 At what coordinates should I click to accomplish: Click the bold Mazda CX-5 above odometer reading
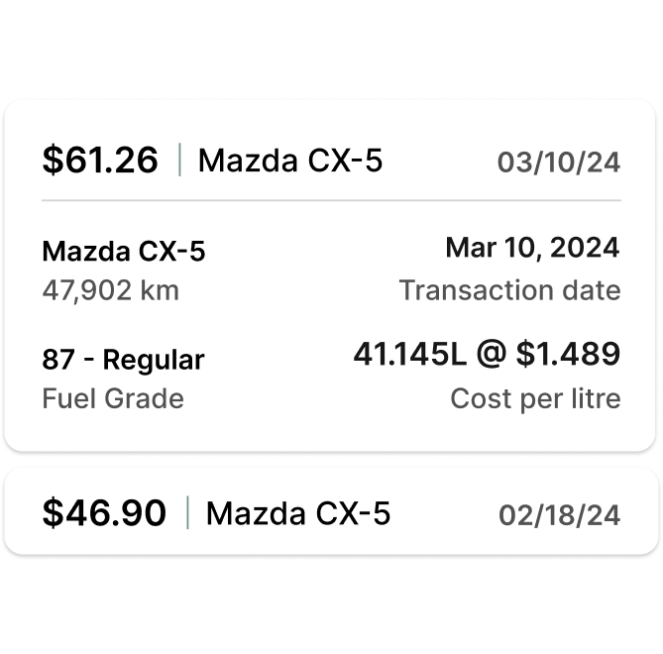124,252
